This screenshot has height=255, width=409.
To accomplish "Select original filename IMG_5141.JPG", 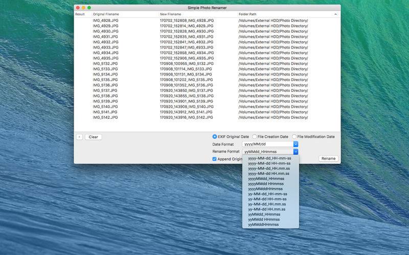I will (x=105, y=112).
